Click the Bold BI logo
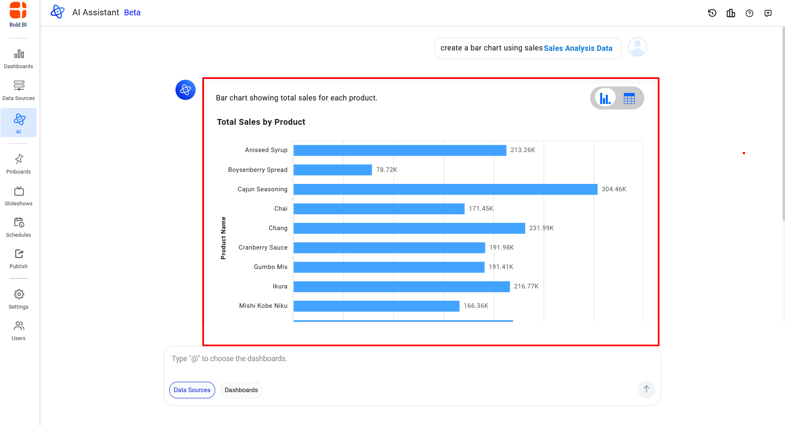Image resolution: width=785 pixels, height=426 pixels. click(x=18, y=14)
